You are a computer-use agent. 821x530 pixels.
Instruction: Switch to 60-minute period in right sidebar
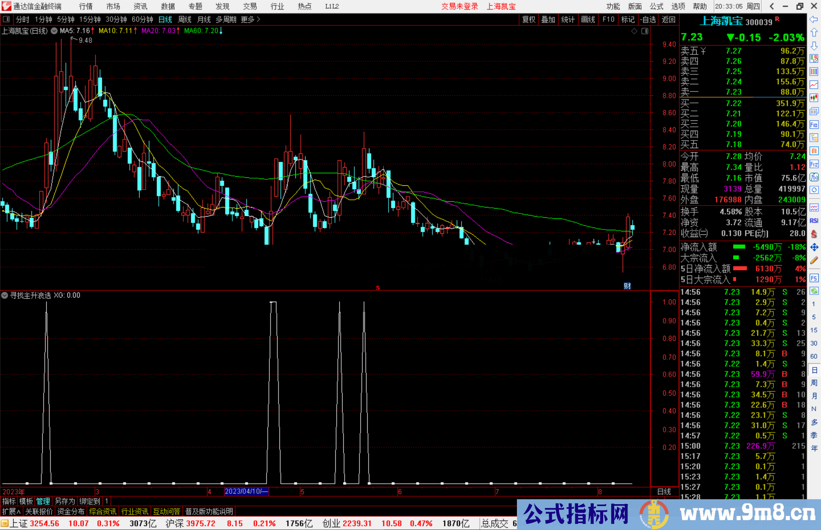(814, 356)
